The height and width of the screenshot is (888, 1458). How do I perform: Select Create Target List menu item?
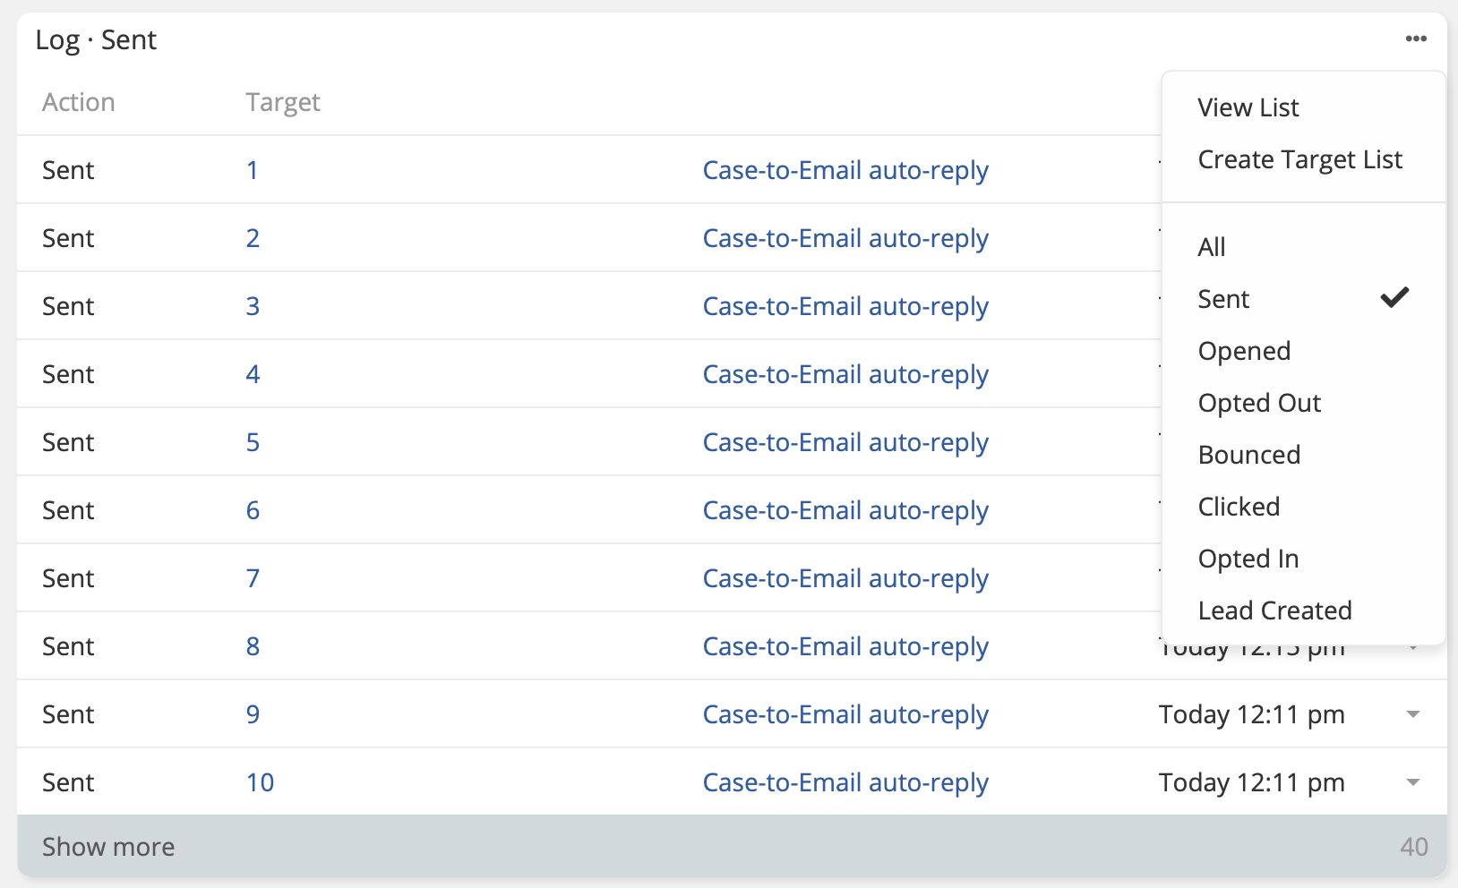click(1299, 159)
